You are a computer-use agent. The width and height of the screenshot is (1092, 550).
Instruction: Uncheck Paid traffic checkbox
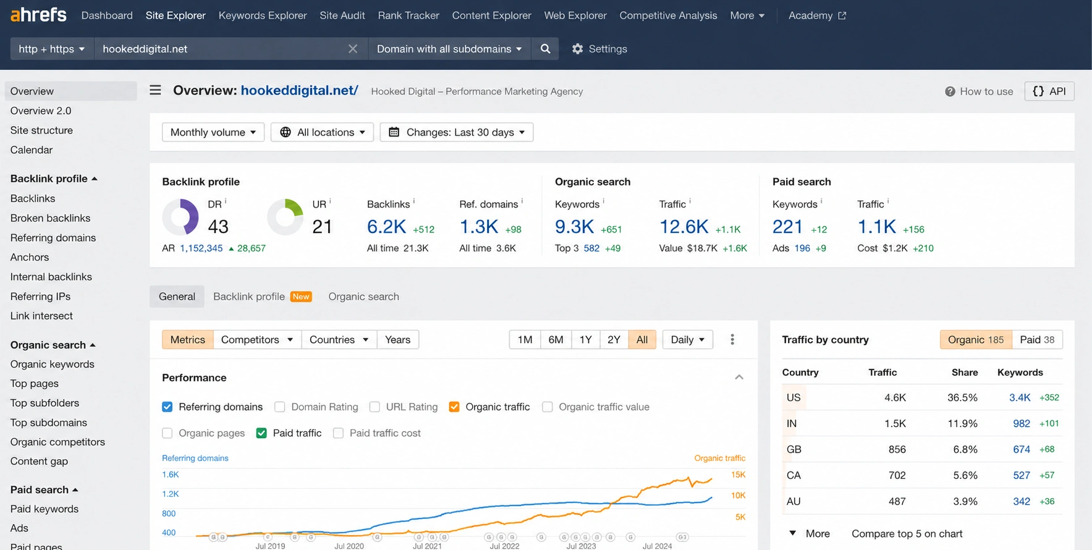point(261,433)
